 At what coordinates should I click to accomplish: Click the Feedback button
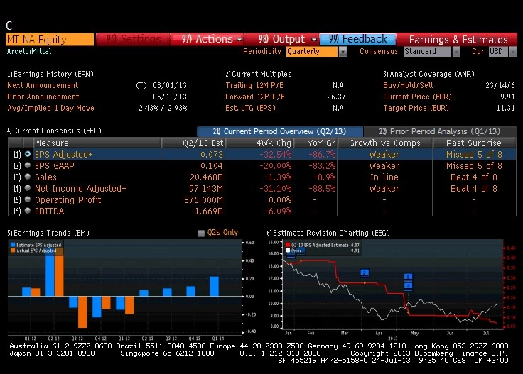pyautogui.click(x=357, y=39)
